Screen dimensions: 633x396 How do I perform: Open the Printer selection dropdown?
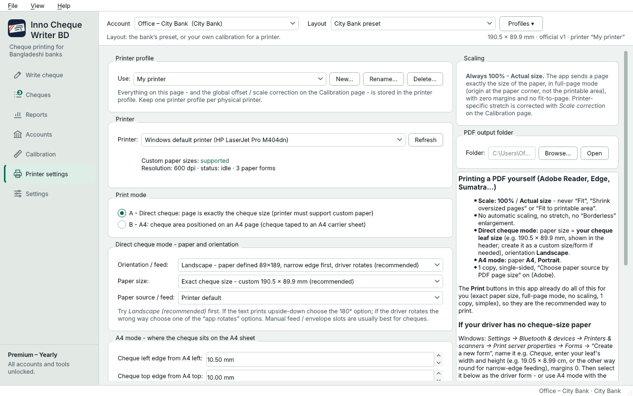tap(273, 140)
